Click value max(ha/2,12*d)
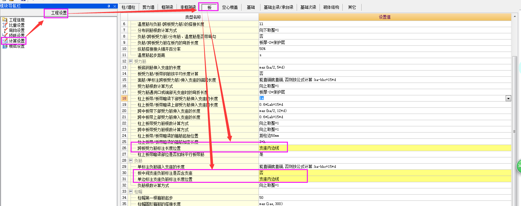 pyautogui.click(x=273, y=111)
